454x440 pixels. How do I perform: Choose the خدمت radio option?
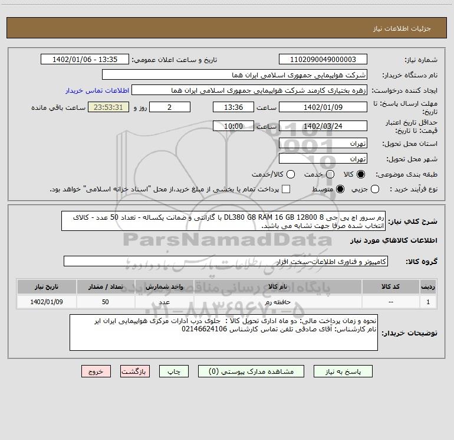330,175
